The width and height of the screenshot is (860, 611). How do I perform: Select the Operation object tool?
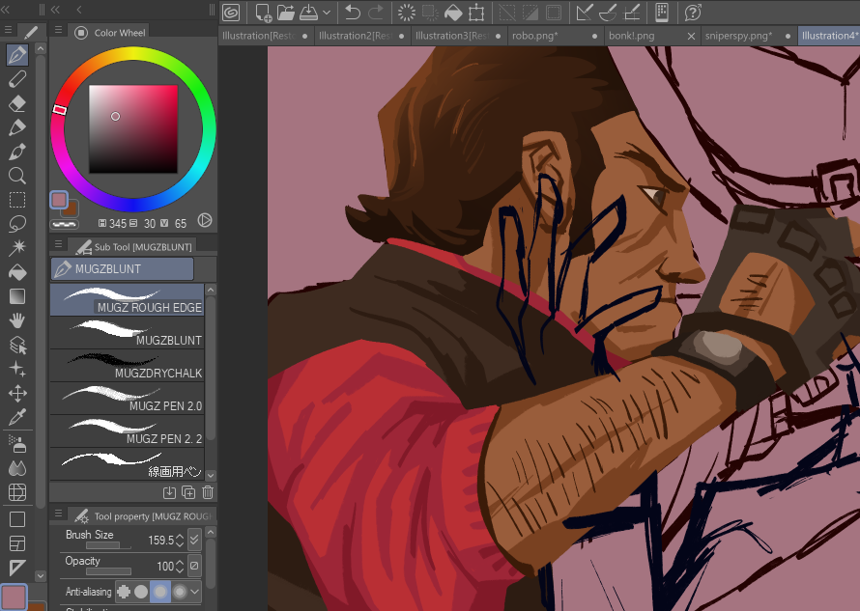coord(17,345)
